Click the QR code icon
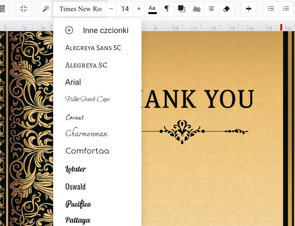This screenshot has height=226, width=295. [x=3, y=9]
